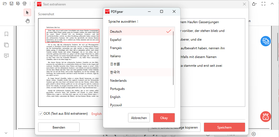Save the document with floppy disk icon

(x=11, y=4)
